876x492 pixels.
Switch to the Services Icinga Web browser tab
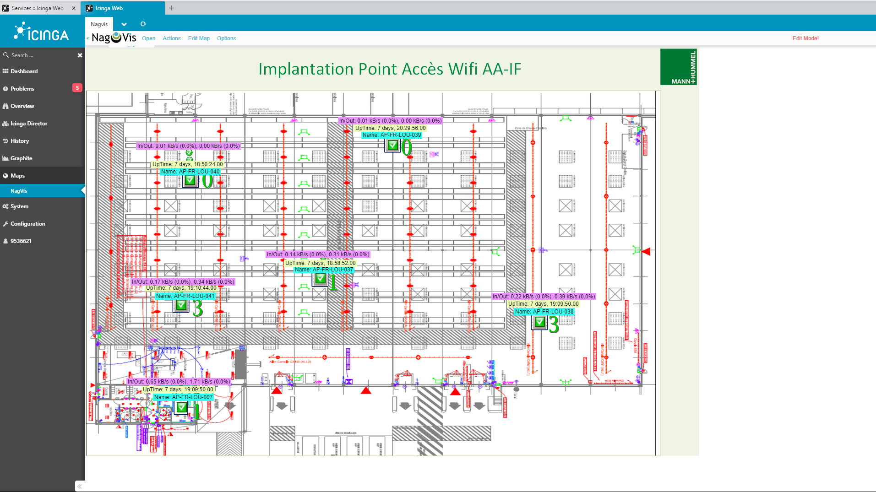[37, 8]
